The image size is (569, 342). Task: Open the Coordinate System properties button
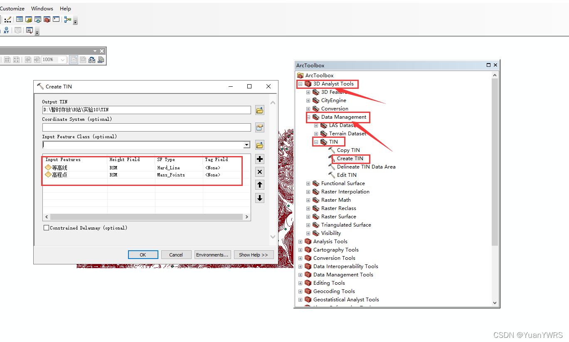point(260,127)
